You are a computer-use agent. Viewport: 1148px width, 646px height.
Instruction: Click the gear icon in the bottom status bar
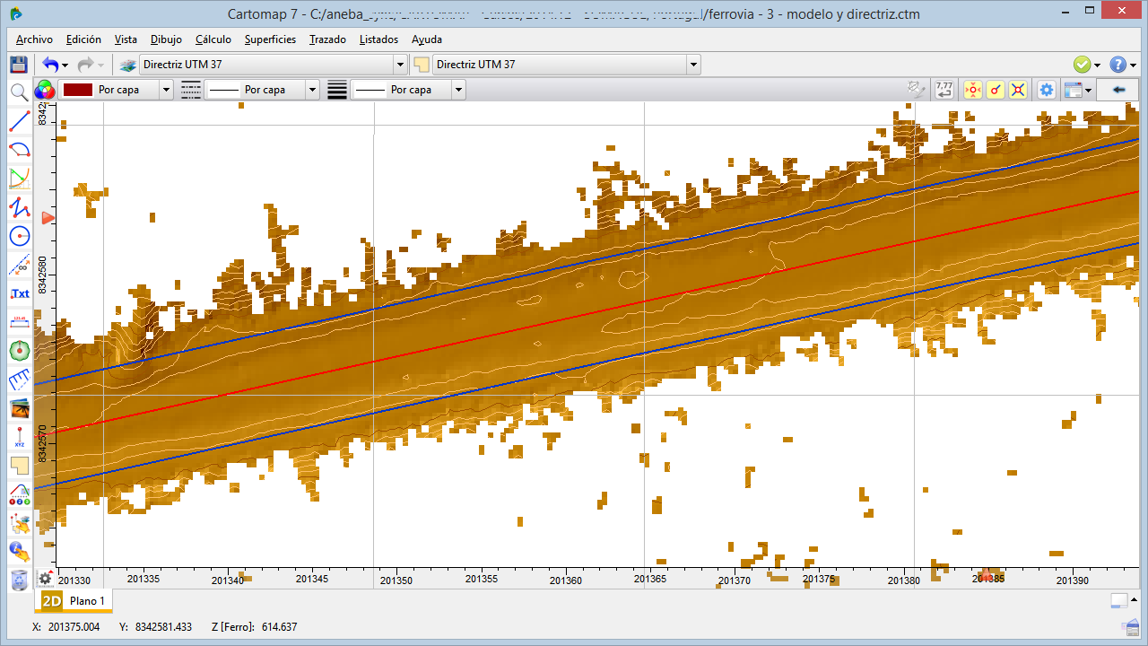click(44, 579)
